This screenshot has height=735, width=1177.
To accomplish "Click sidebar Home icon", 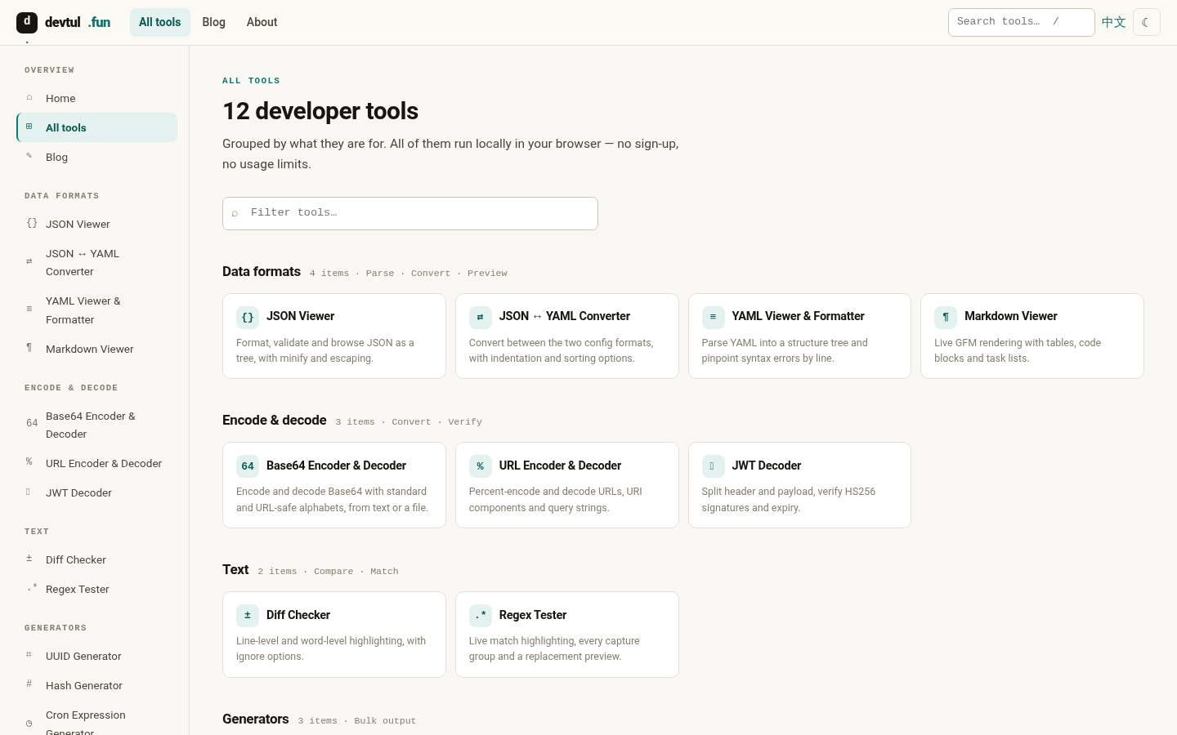I will (29, 97).
